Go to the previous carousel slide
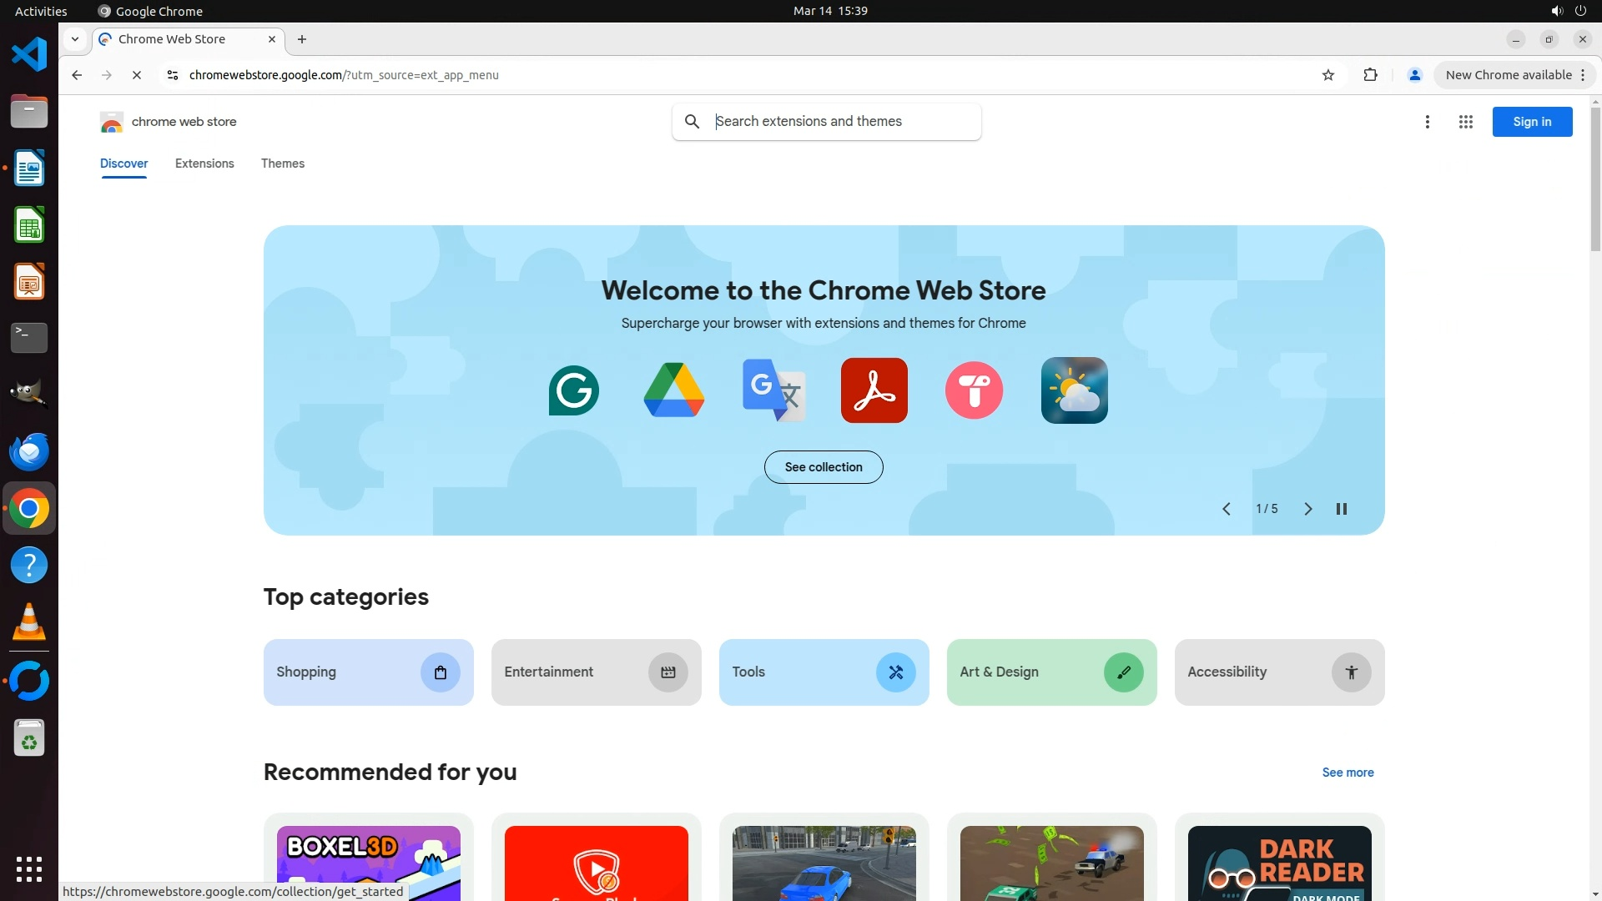Screen dimensions: 1602x901 (1227, 509)
